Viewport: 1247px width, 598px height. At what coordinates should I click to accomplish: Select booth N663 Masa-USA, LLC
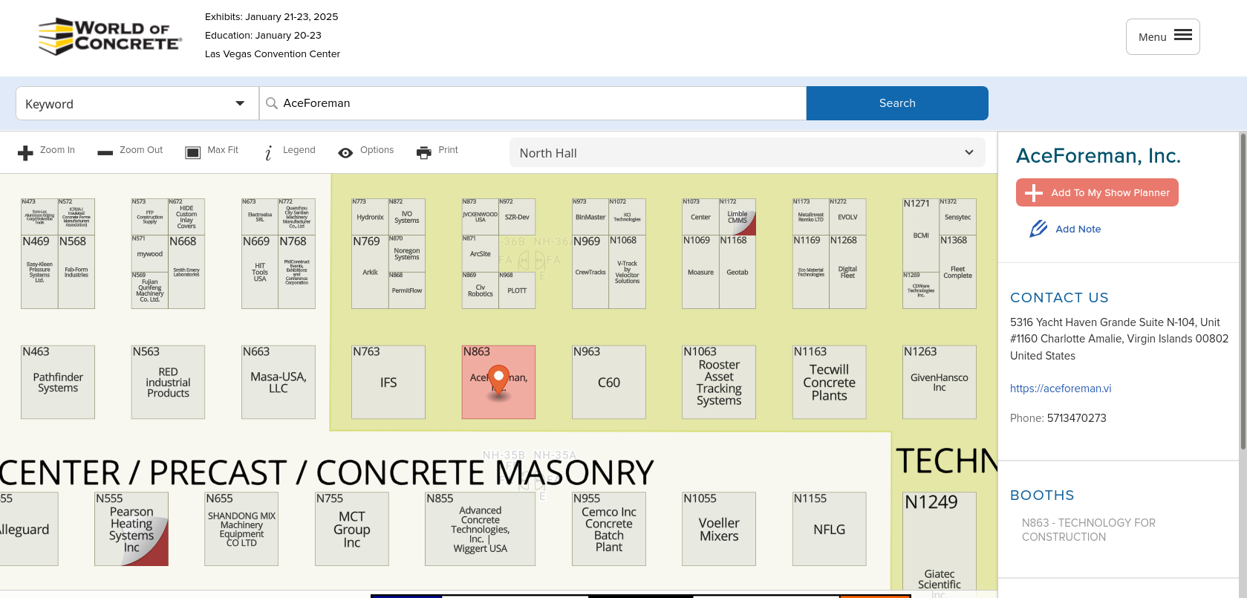[x=279, y=382]
